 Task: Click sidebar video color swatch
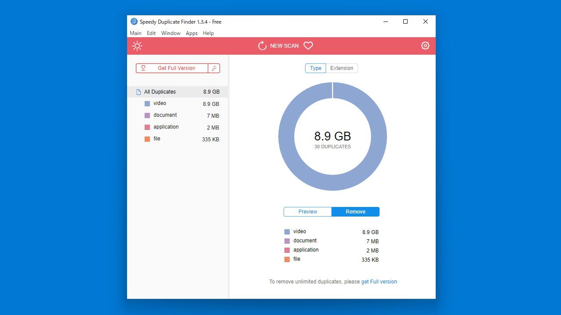coord(147,104)
